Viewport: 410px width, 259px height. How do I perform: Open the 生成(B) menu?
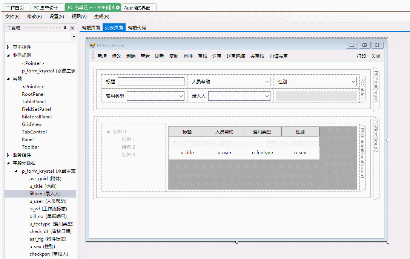coord(102,17)
